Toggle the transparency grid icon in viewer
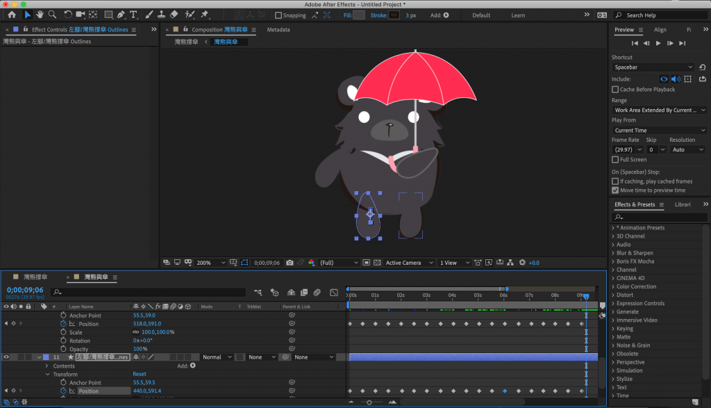The height and width of the screenshot is (408, 711). pos(377,263)
